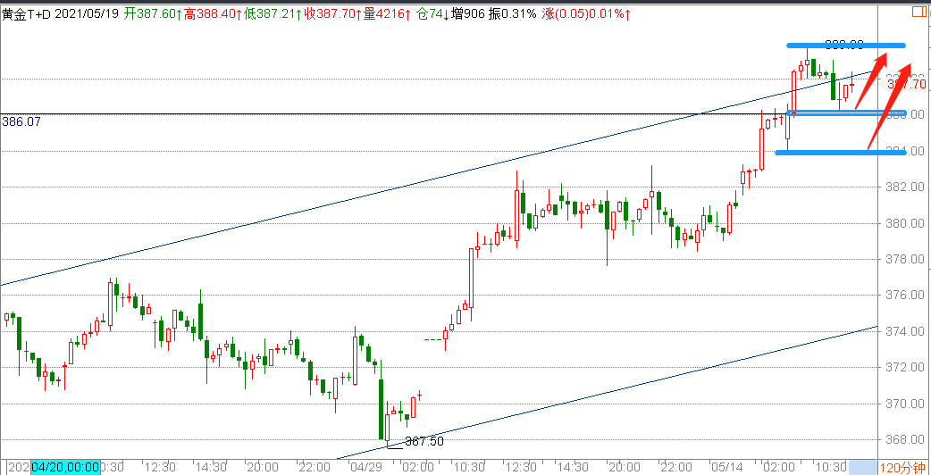Image resolution: width=931 pixels, height=475 pixels.
Task: Click the 振0.31% amplitude readout
Action: (x=513, y=15)
